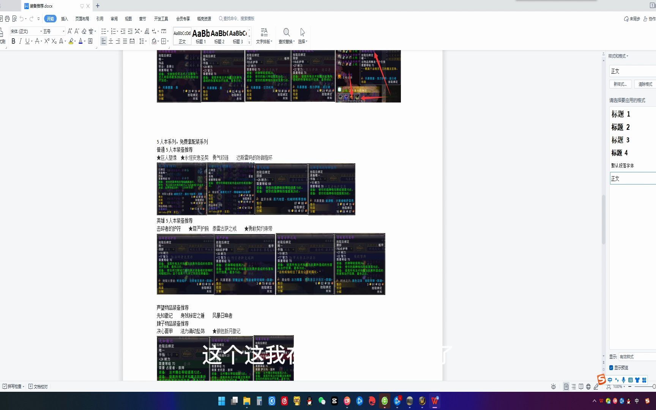Click the fit-page zoom icon
656x410 pixels.
tap(609, 386)
